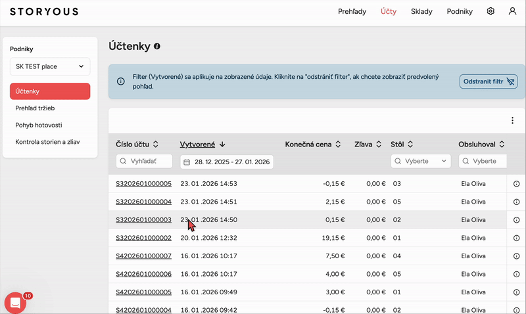Click info icon for receipt S3202601000003
Viewport: 526px width, 314px height.
click(x=516, y=220)
